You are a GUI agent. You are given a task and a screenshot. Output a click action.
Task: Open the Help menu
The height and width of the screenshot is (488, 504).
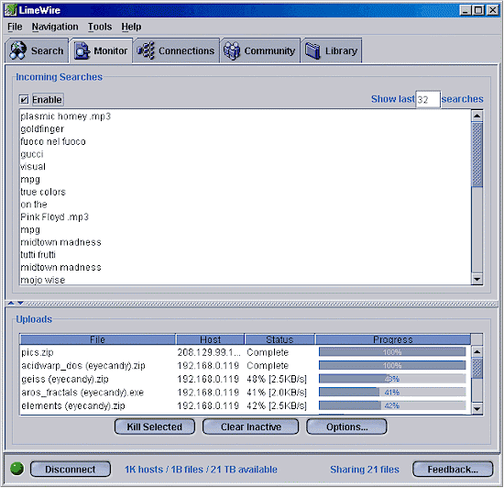coord(131,27)
